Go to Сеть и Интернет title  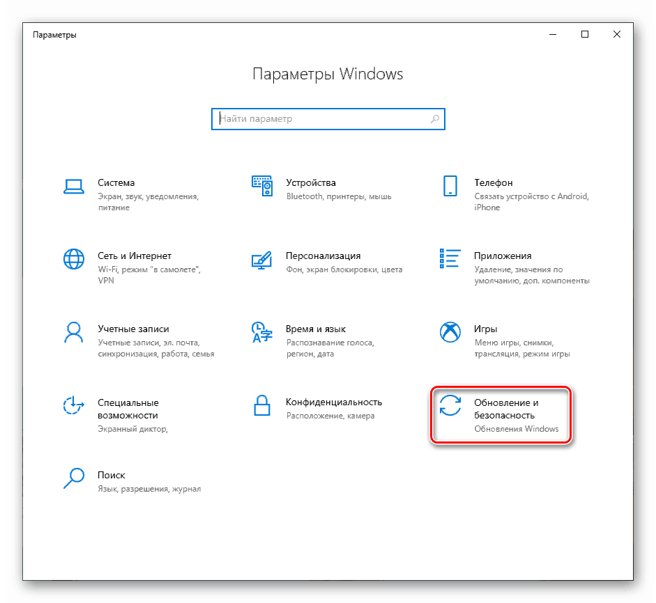[135, 256]
